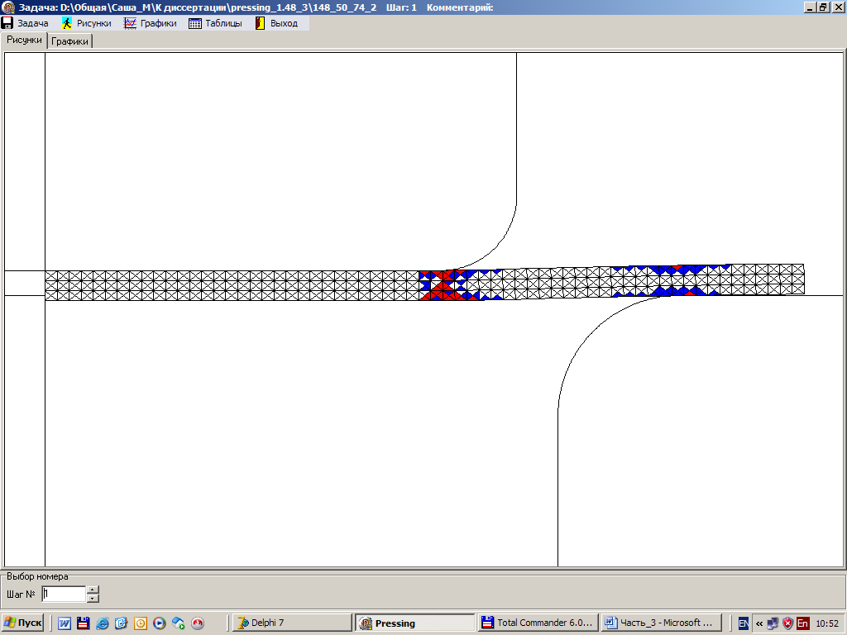
Task: Increase step number with up arrow
Action: pos(93,590)
